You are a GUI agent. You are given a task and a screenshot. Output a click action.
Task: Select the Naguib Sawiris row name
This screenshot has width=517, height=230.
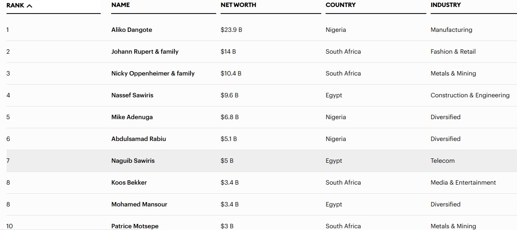pyautogui.click(x=133, y=161)
